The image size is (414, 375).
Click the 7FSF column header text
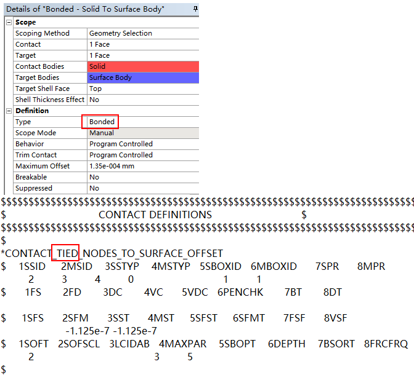tap(294, 318)
